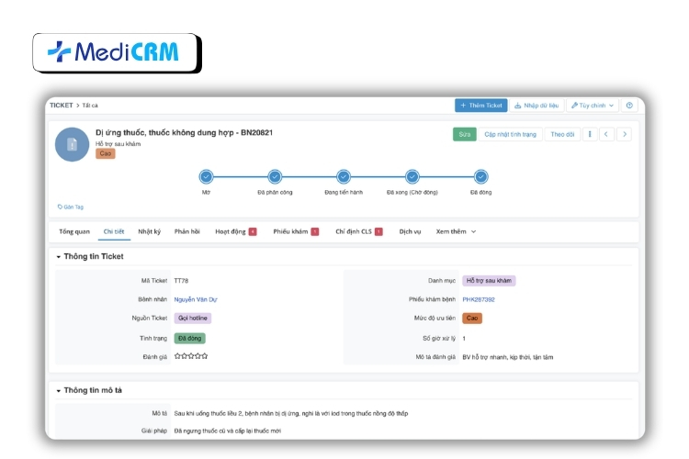Viewport: 689px width, 459px height.
Task: Go to previous ticket with left arrow
Action: tap(606, 134)
